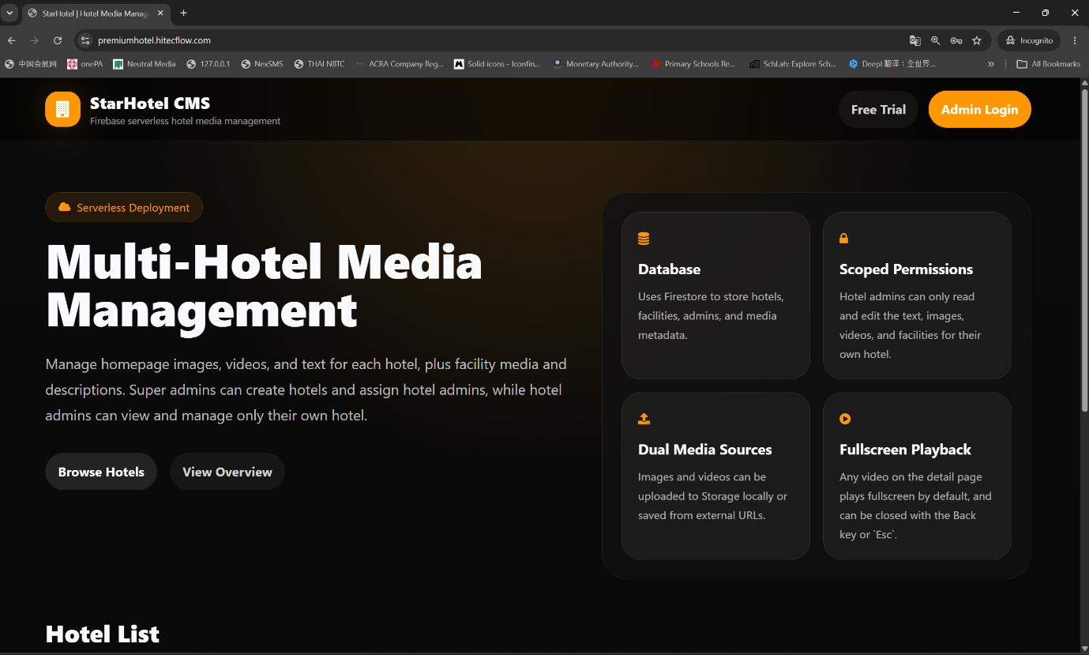
Task: Click the Scoped Permissions card heading
Action: 906,269
